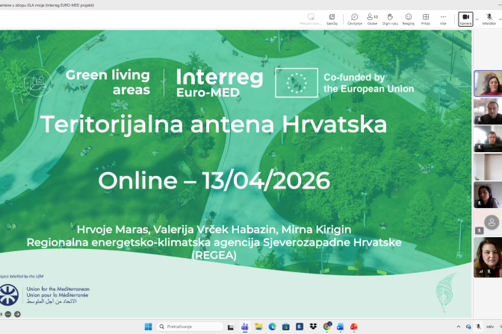Image resolution: width=502 pixels, height=334 pixels.
Task: Expand camera options dropdown arrow
Action: pos(477,19)
